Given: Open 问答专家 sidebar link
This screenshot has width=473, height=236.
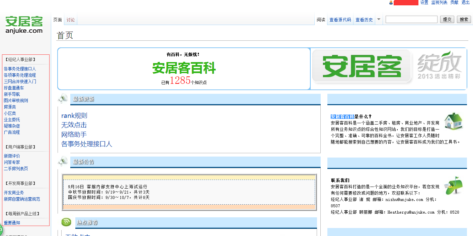Looking at the screenshot, I should (12, 162).
